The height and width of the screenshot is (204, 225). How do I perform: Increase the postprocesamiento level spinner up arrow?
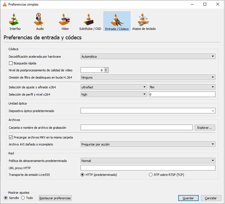106,69
